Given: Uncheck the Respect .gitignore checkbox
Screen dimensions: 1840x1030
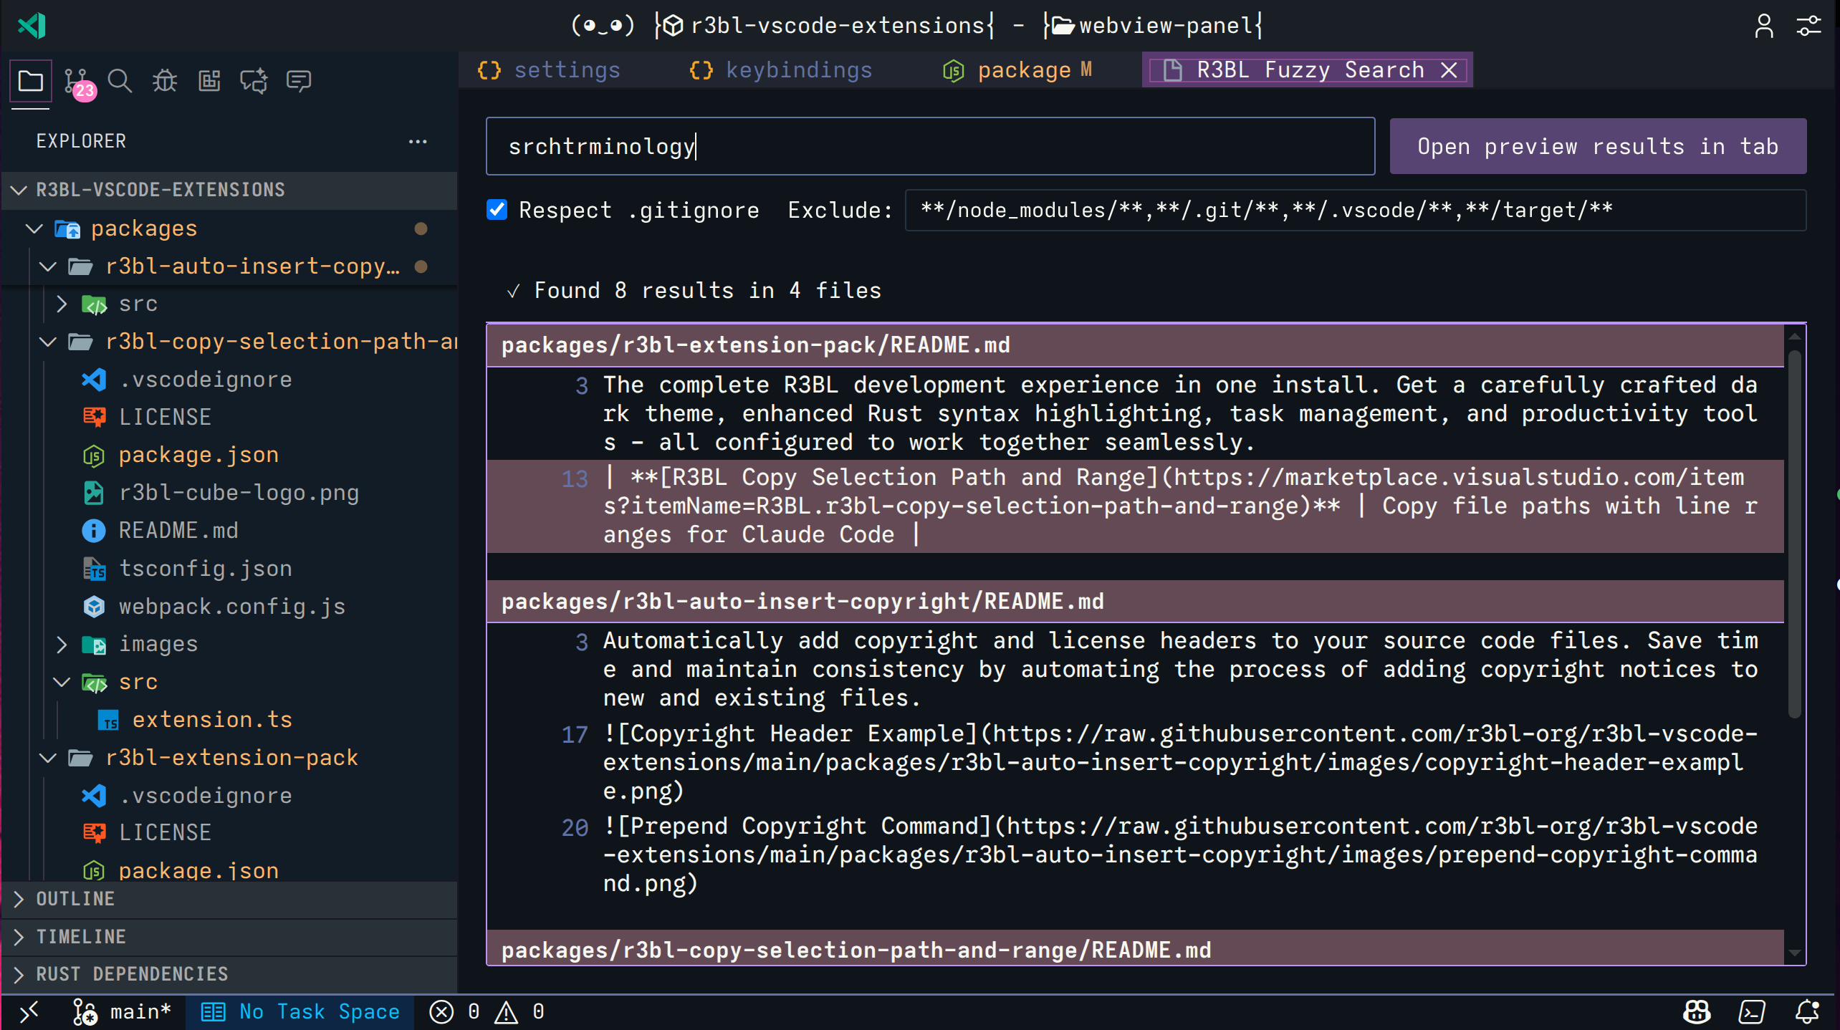Looking at the screenshot, I should 497,210.
